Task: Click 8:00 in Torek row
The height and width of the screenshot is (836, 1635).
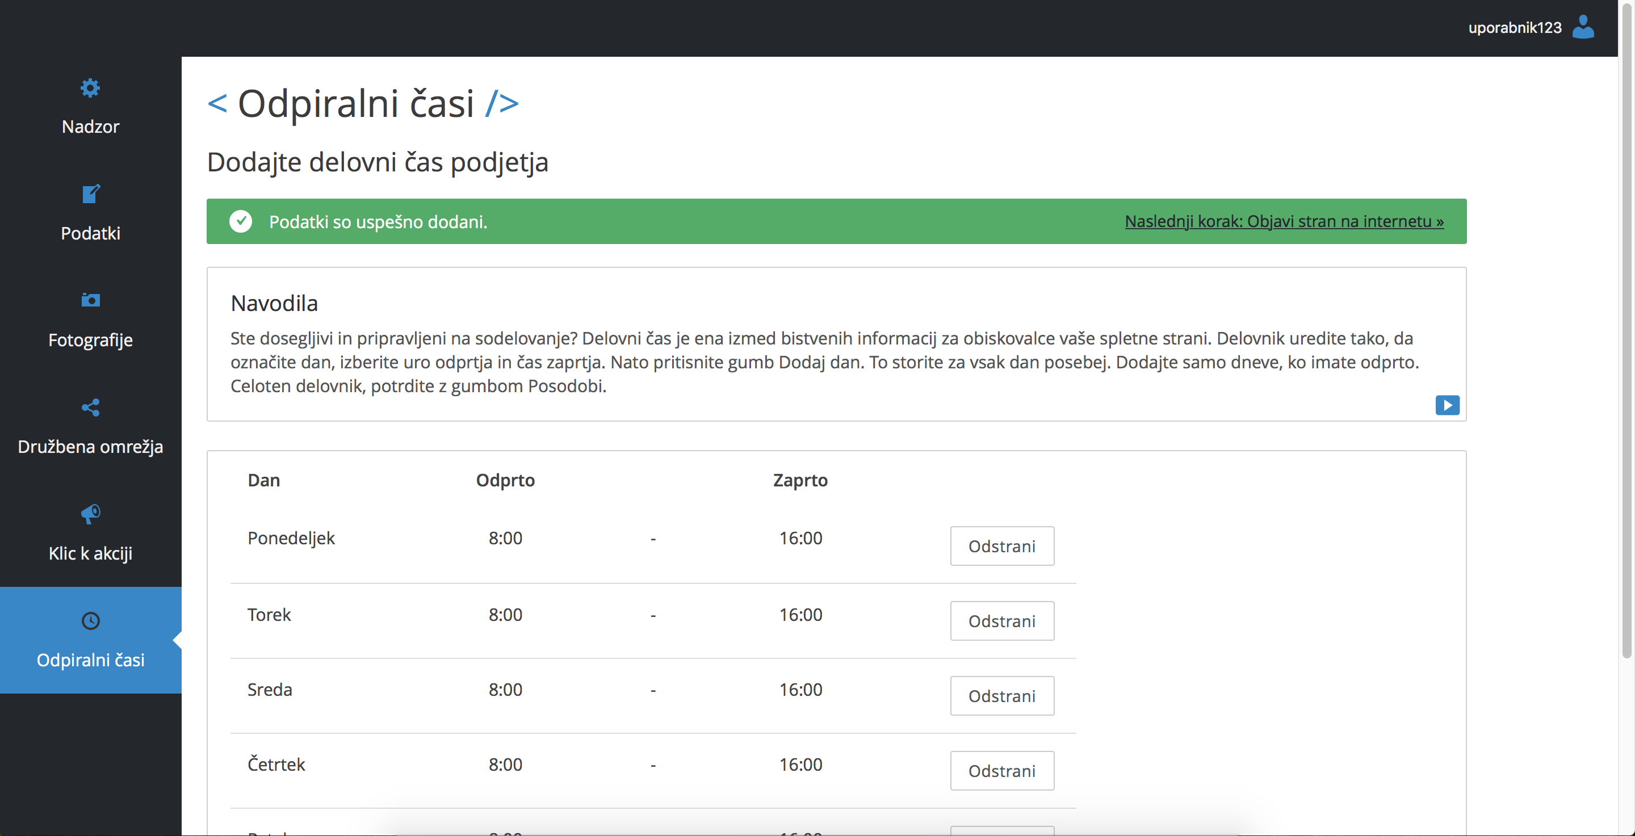Action: tap(505, 615)
